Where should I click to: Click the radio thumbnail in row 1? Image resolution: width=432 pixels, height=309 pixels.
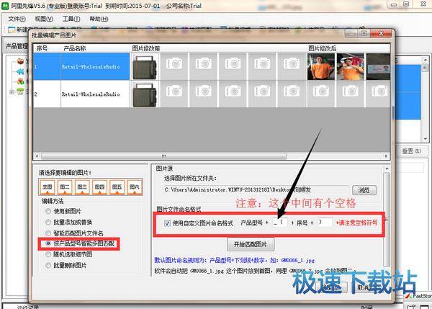point(145,67)
